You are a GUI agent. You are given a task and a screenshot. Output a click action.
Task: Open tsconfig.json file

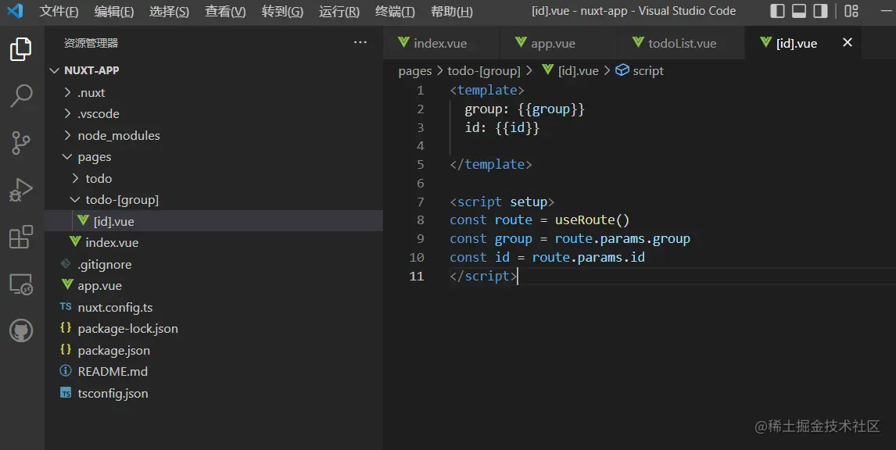tap(213, 394)
